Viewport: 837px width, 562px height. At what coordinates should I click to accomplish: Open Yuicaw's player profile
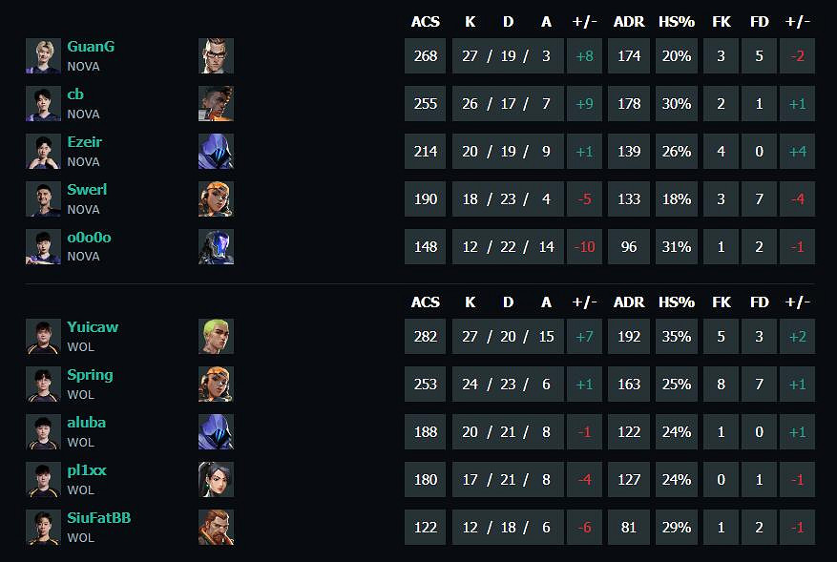coord(93,327)
